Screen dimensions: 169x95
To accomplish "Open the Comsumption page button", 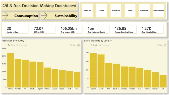I will click(20, 16).
